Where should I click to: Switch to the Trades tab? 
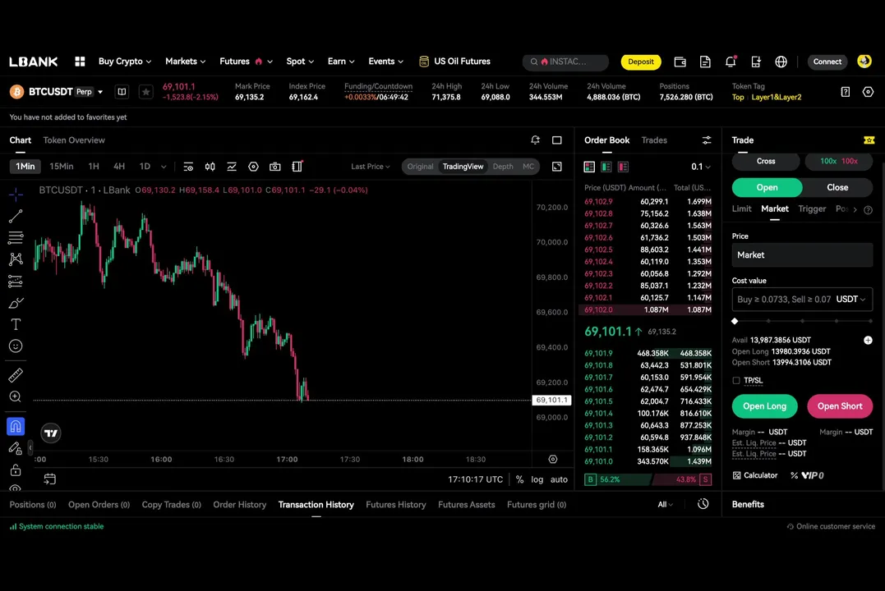pyautogui.click(x=654, y=140)
